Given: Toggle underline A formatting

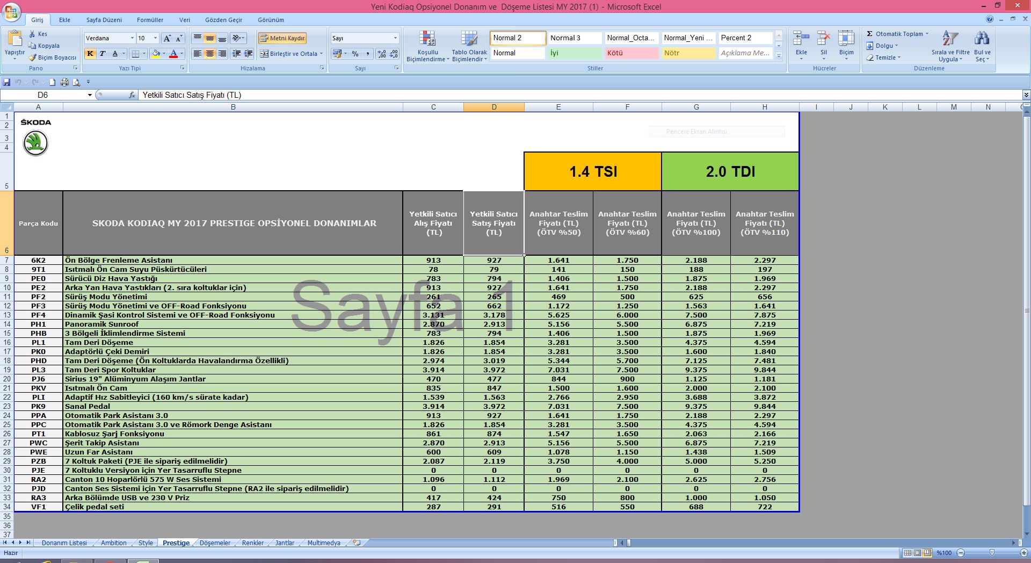Looking at the screenshot, I should (115, 54).
